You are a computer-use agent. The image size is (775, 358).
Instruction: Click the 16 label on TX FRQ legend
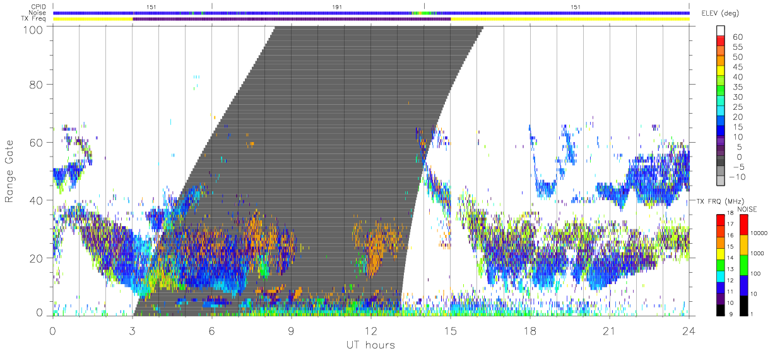pyautogui.click(x=730, y=236)
